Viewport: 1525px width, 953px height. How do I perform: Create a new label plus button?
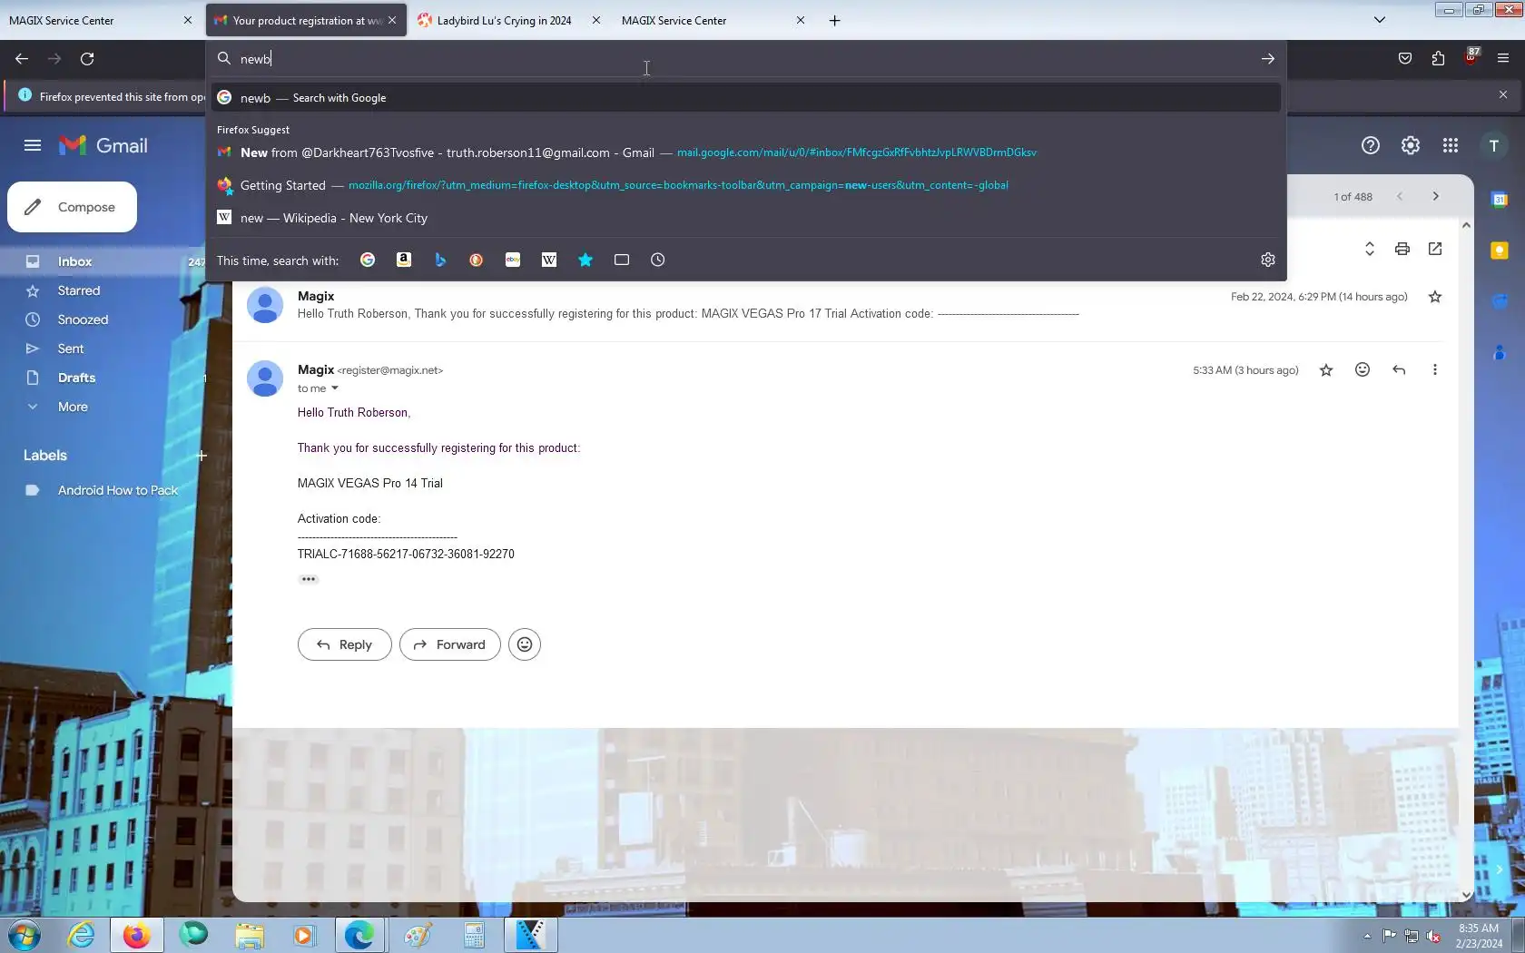(202, 456)
